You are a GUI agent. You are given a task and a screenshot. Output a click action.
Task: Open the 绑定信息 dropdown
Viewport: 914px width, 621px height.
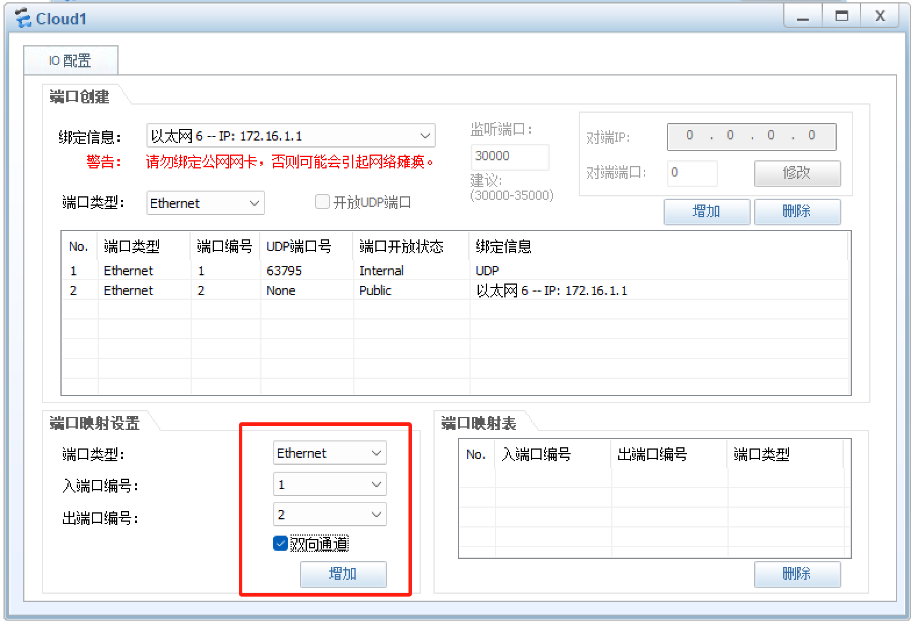click(x=291, y=136)
